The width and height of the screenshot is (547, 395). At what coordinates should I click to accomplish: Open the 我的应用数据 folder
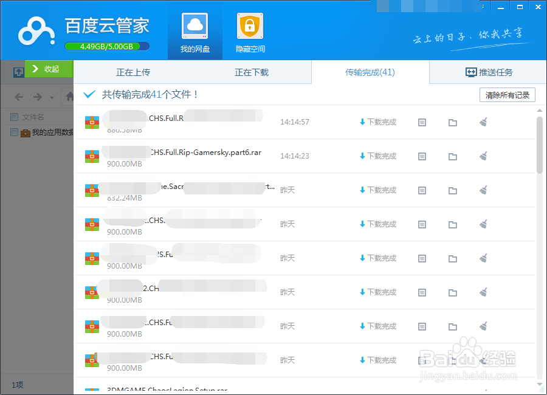click(47, 132)
